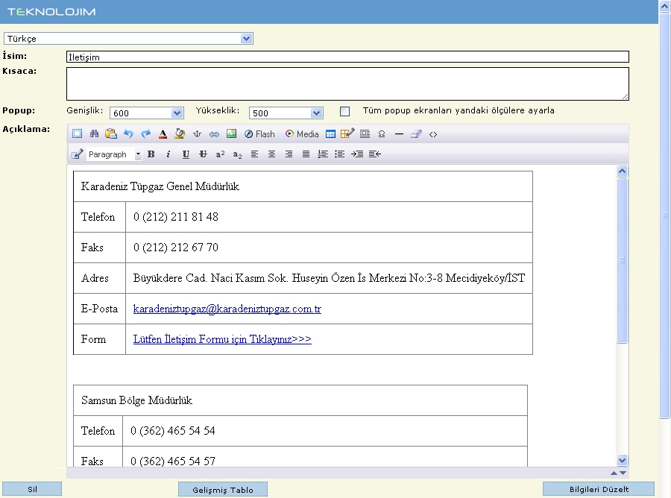The image size is (671, 498).
Task: Insert Flash content
Action: [x=259, y=134]
